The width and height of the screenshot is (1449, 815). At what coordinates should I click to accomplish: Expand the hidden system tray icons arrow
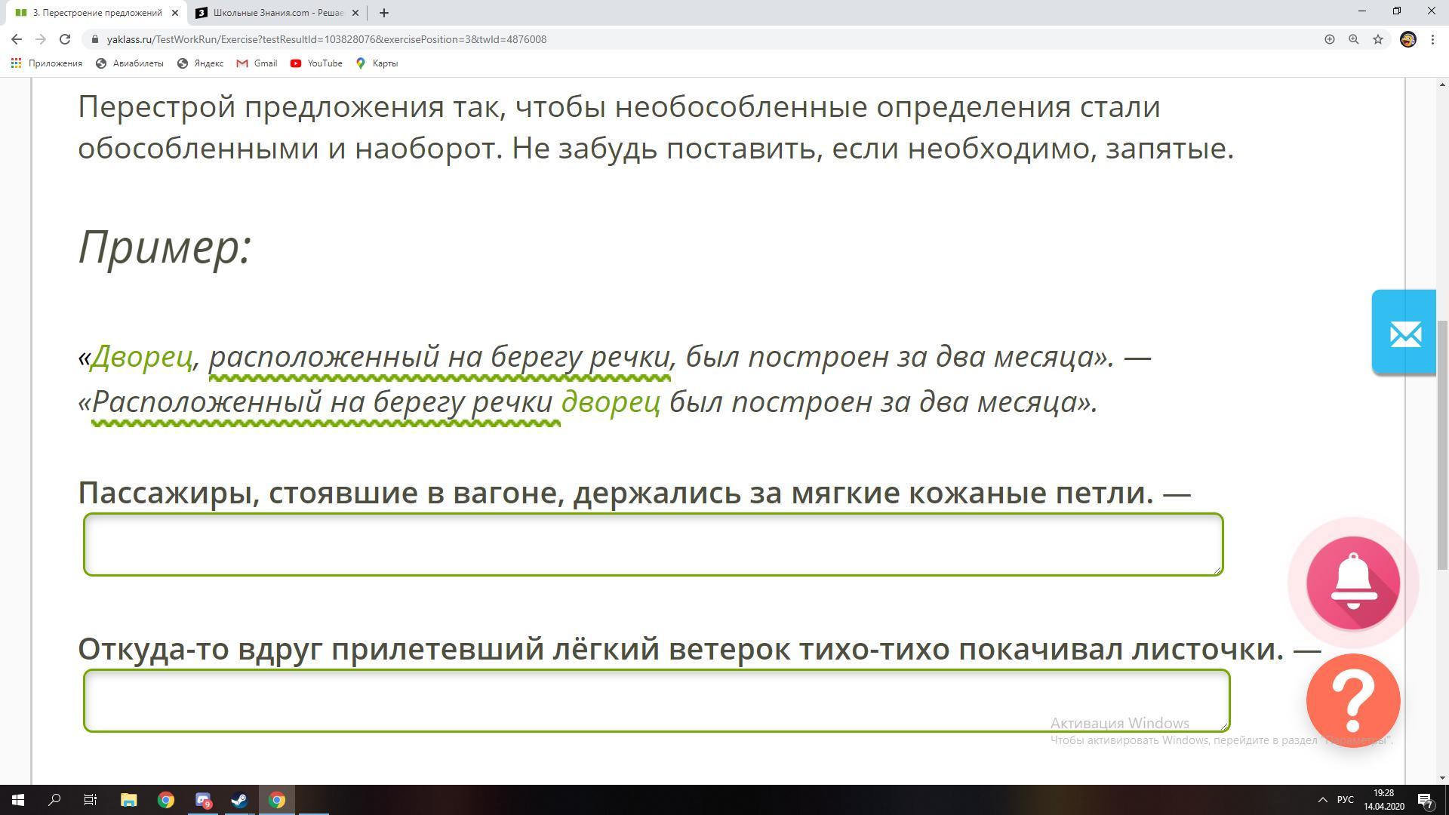(1322, 800)
